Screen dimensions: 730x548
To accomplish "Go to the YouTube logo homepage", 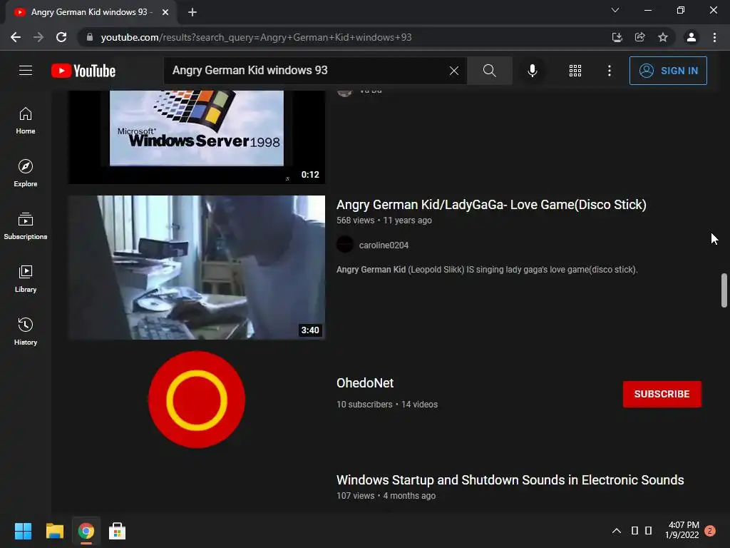I will coord(83,71).
